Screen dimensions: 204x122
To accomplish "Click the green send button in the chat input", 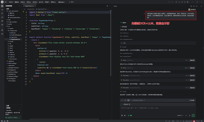I will (x=193, y=116).
